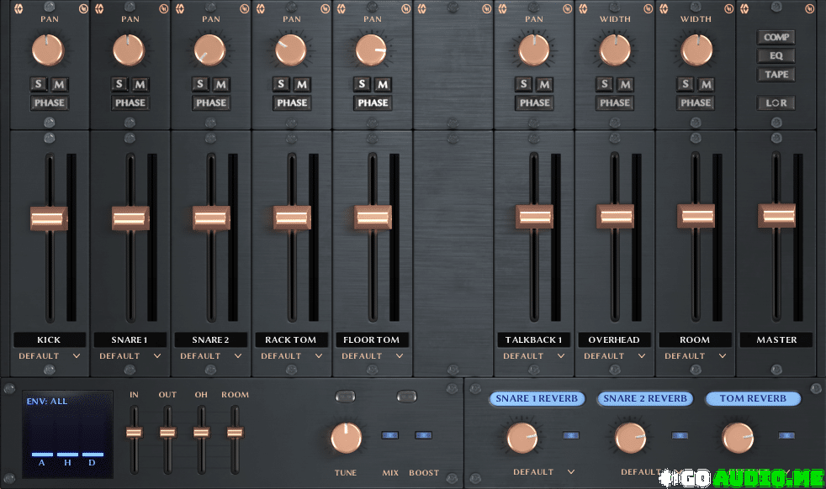Enable the Snare 1 Reverb blue switch
This screenshot has height=489, width=826.
(571, 435)
